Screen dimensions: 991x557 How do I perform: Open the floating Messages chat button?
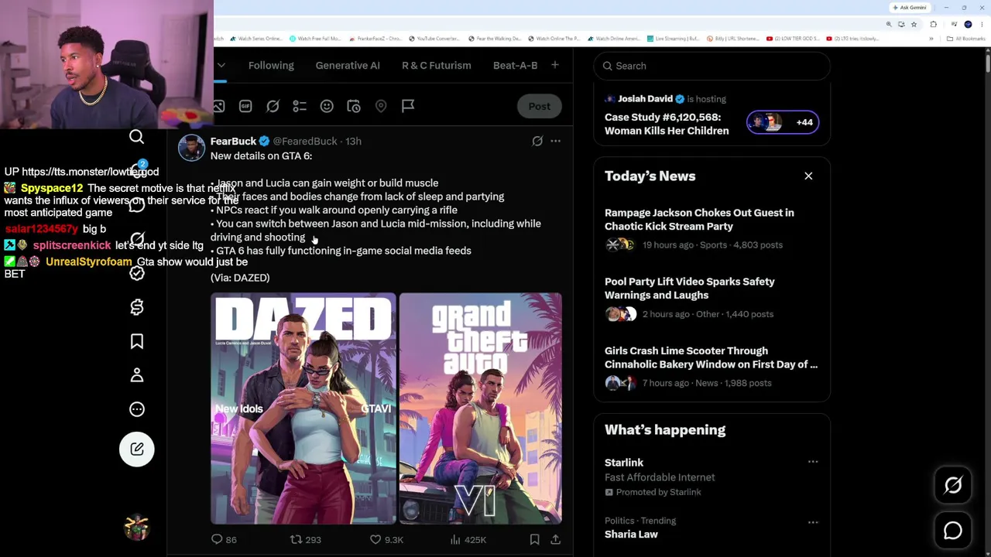coord(953,531)
